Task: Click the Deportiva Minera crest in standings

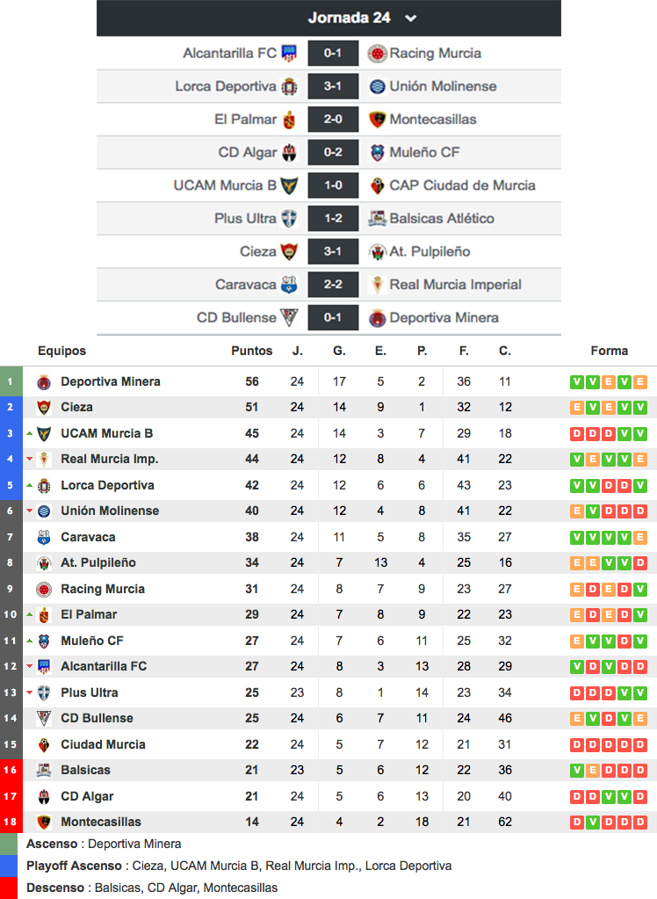Action: (44, 382)
